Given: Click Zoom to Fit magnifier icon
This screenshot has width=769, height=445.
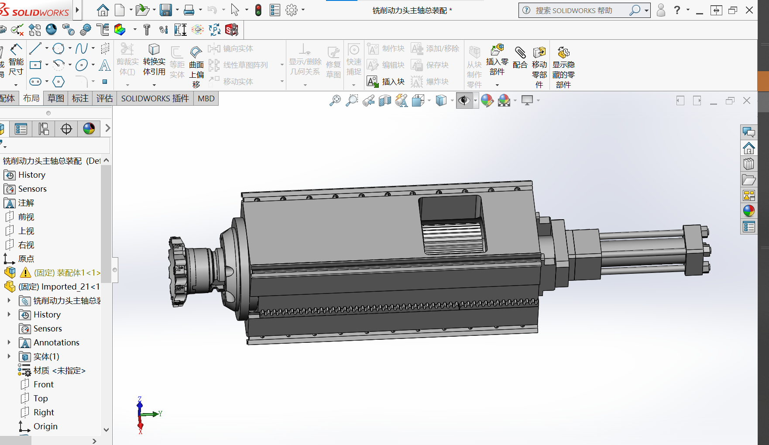Looking at the screenshot, I should click(x=335, y=101).
